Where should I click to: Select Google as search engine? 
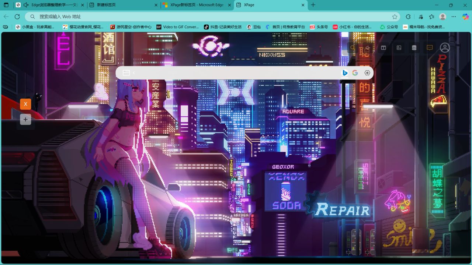355,73
